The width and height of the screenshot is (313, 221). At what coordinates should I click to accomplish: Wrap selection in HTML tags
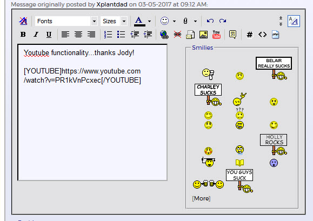click(x=263, y=35)
